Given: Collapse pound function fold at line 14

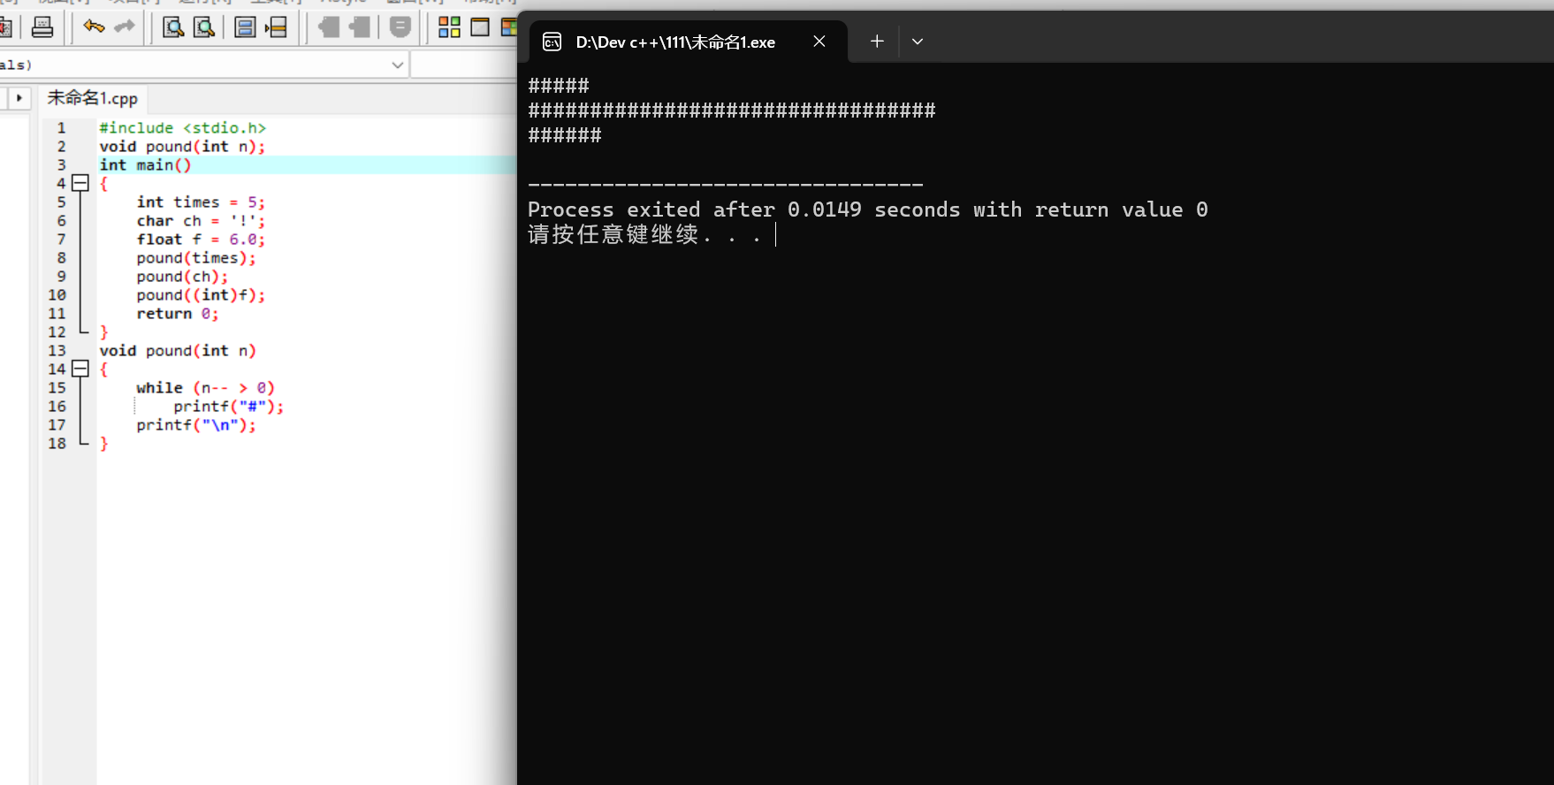Looking at the screenshot, I should click(x=80, y=369).
